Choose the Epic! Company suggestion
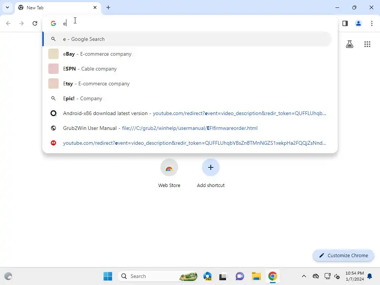Viewport: 380px width, 285px height. 187,98
